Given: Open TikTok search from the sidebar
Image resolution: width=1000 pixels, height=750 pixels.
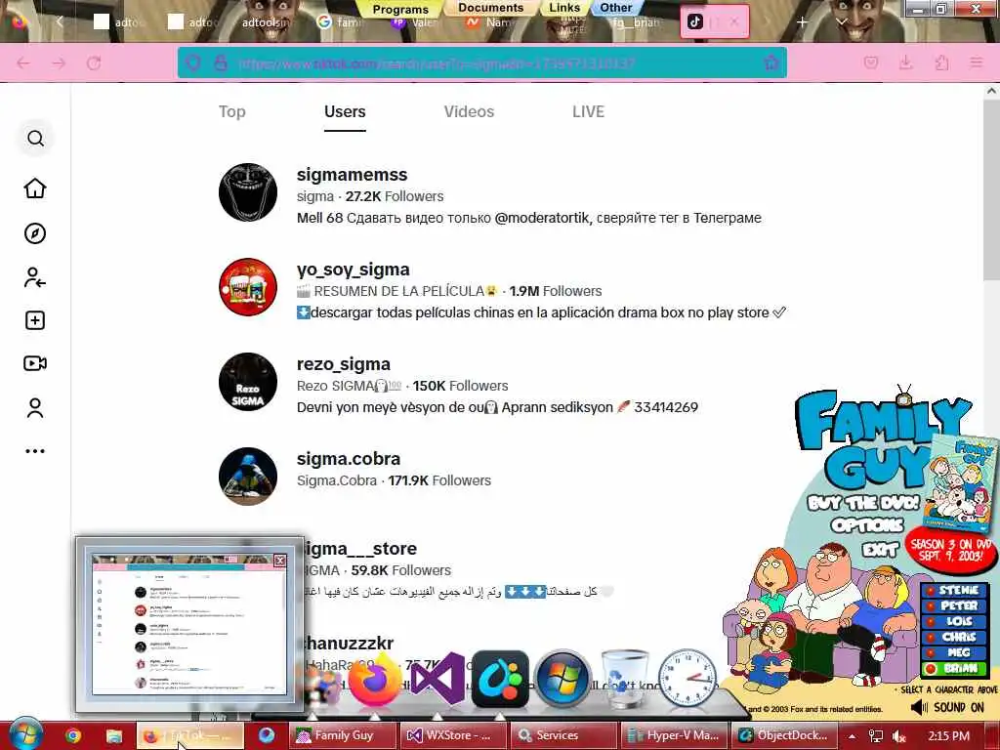Looking at the screenshot, I should (x=36, y=138).
